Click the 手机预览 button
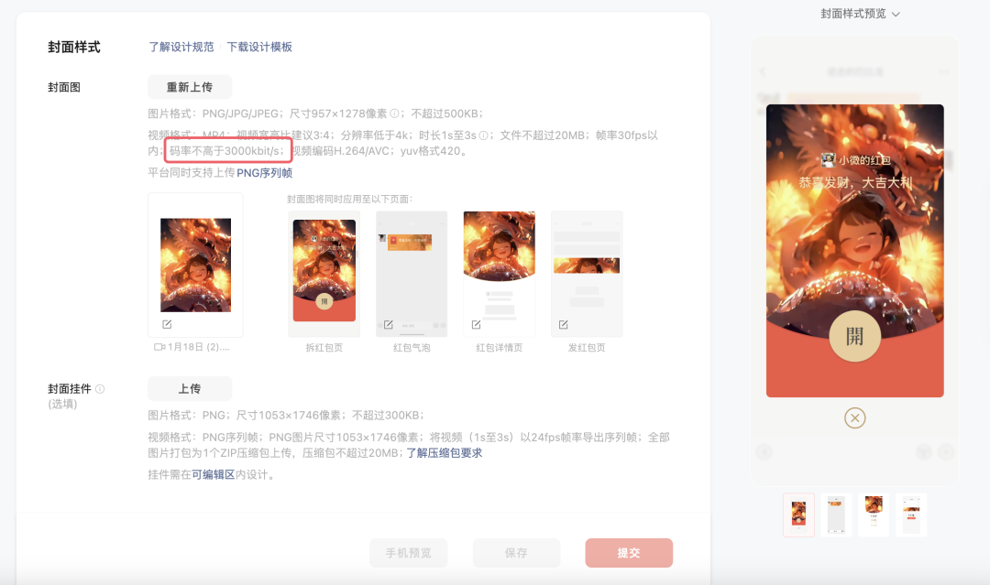This screenshot has height=585, width=990. pos(409,553)
